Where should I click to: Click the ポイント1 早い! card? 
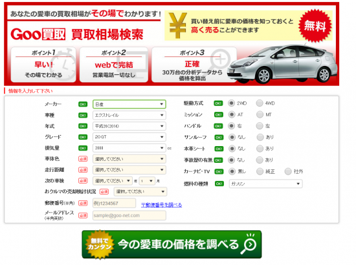pyautogui.click(x=43, y=65)
